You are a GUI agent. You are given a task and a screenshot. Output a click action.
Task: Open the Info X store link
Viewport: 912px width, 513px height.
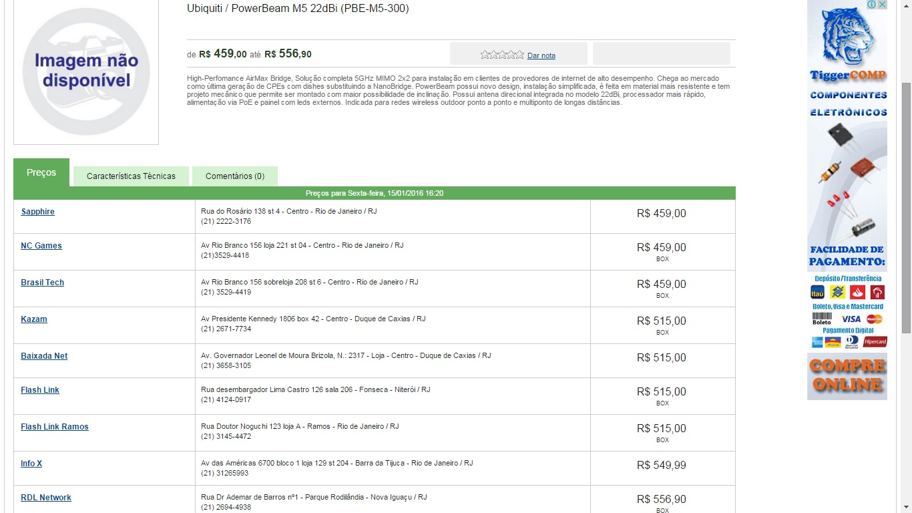(31, 464)
